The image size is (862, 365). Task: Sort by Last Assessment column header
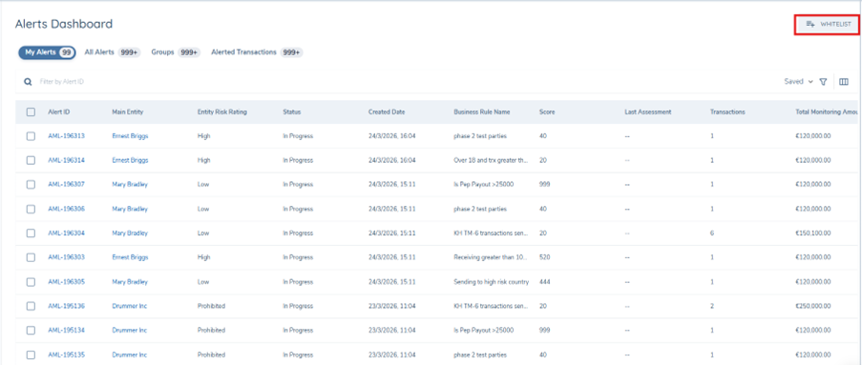[x=647, y=112]
